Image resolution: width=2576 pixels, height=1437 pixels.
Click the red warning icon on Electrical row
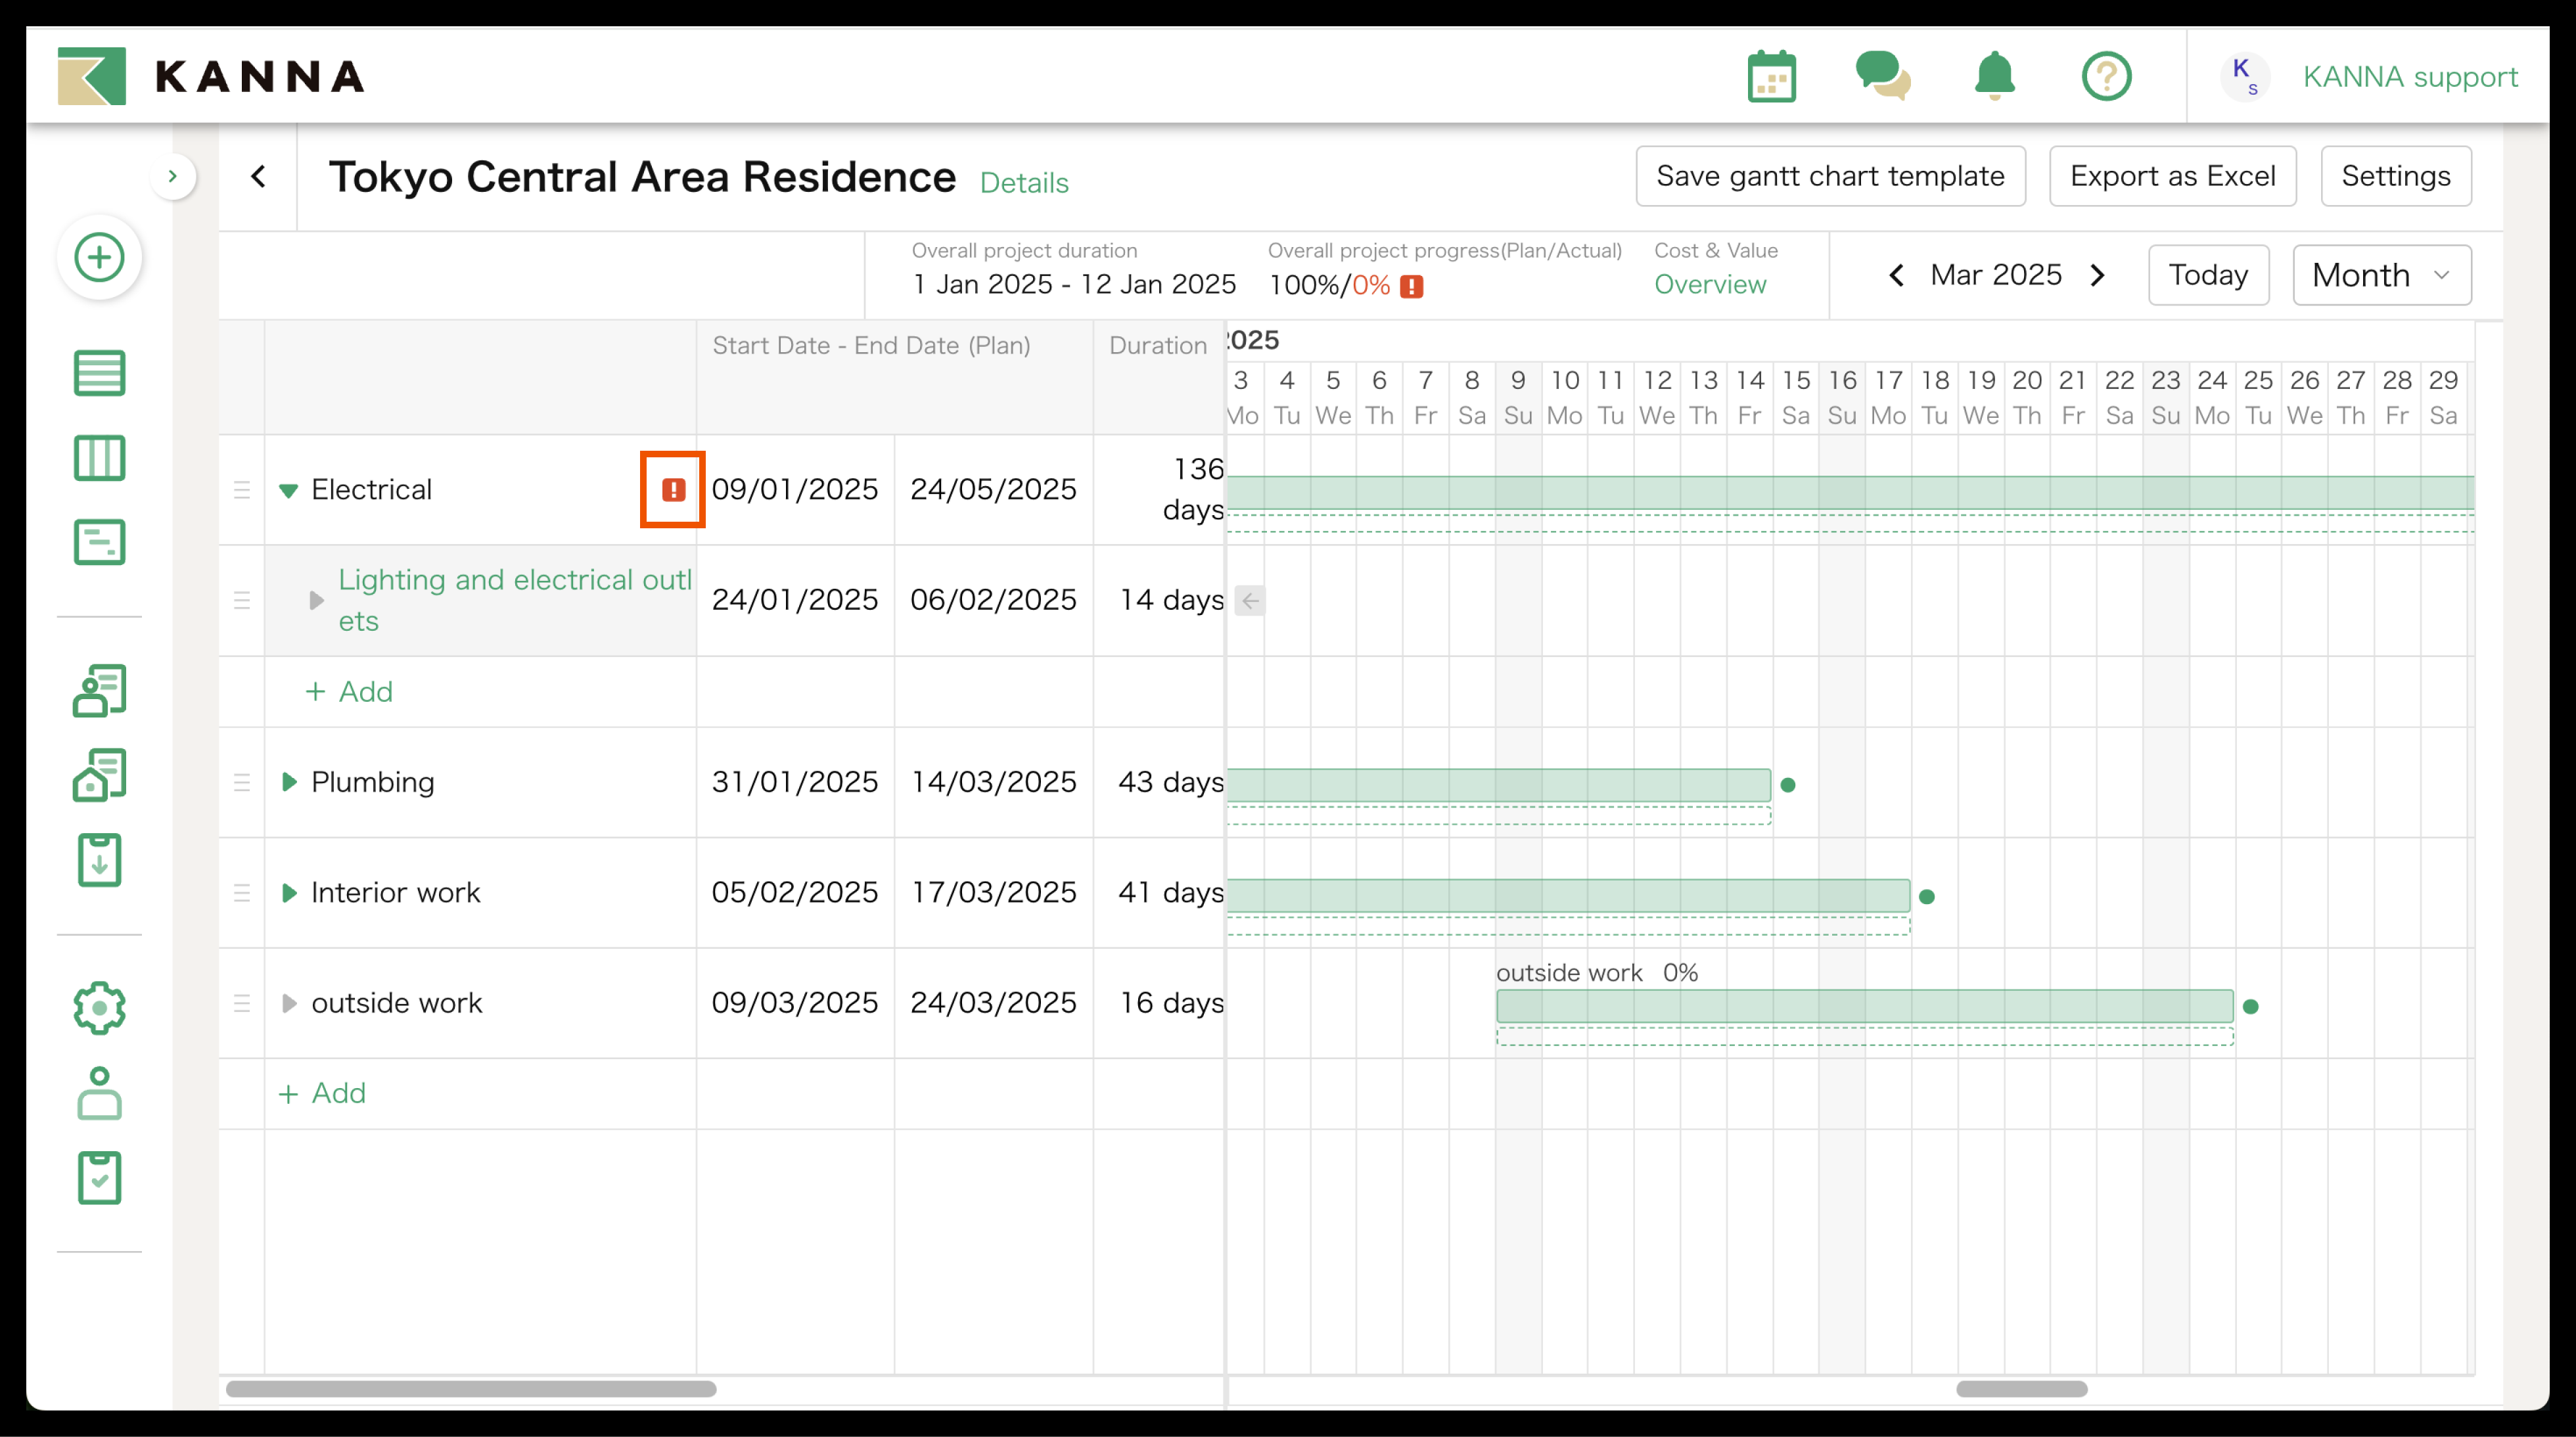click(673, 490)
